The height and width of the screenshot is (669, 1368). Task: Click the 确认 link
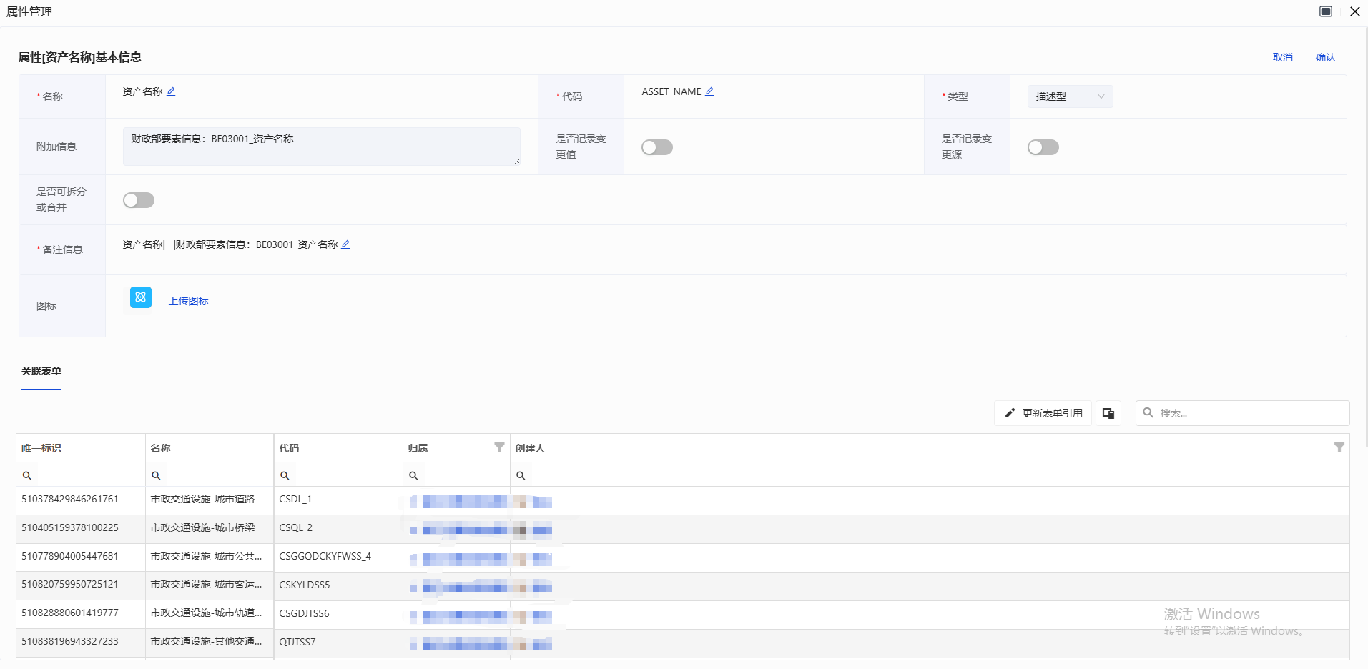click(1325, 57)
